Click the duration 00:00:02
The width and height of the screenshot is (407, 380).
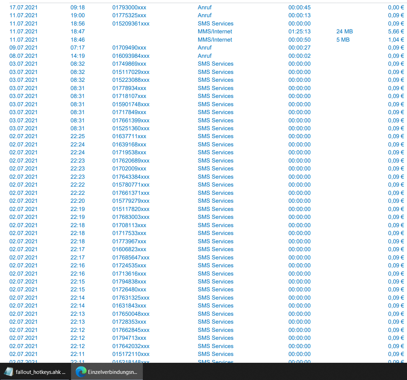(x=300, y=56)
